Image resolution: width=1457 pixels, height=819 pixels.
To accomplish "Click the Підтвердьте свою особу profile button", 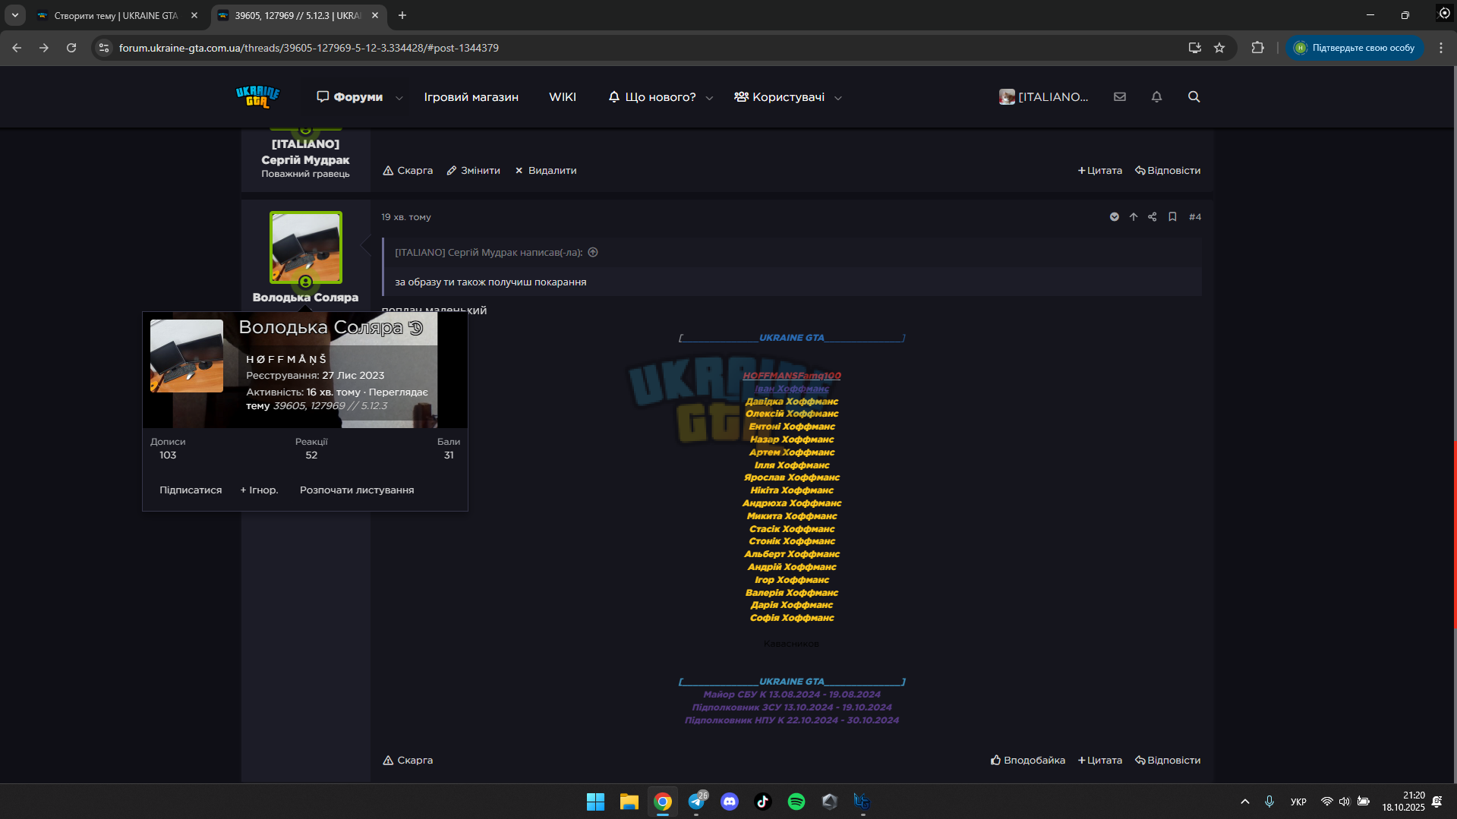I will pyautogui.click(x=1355, y=48).
